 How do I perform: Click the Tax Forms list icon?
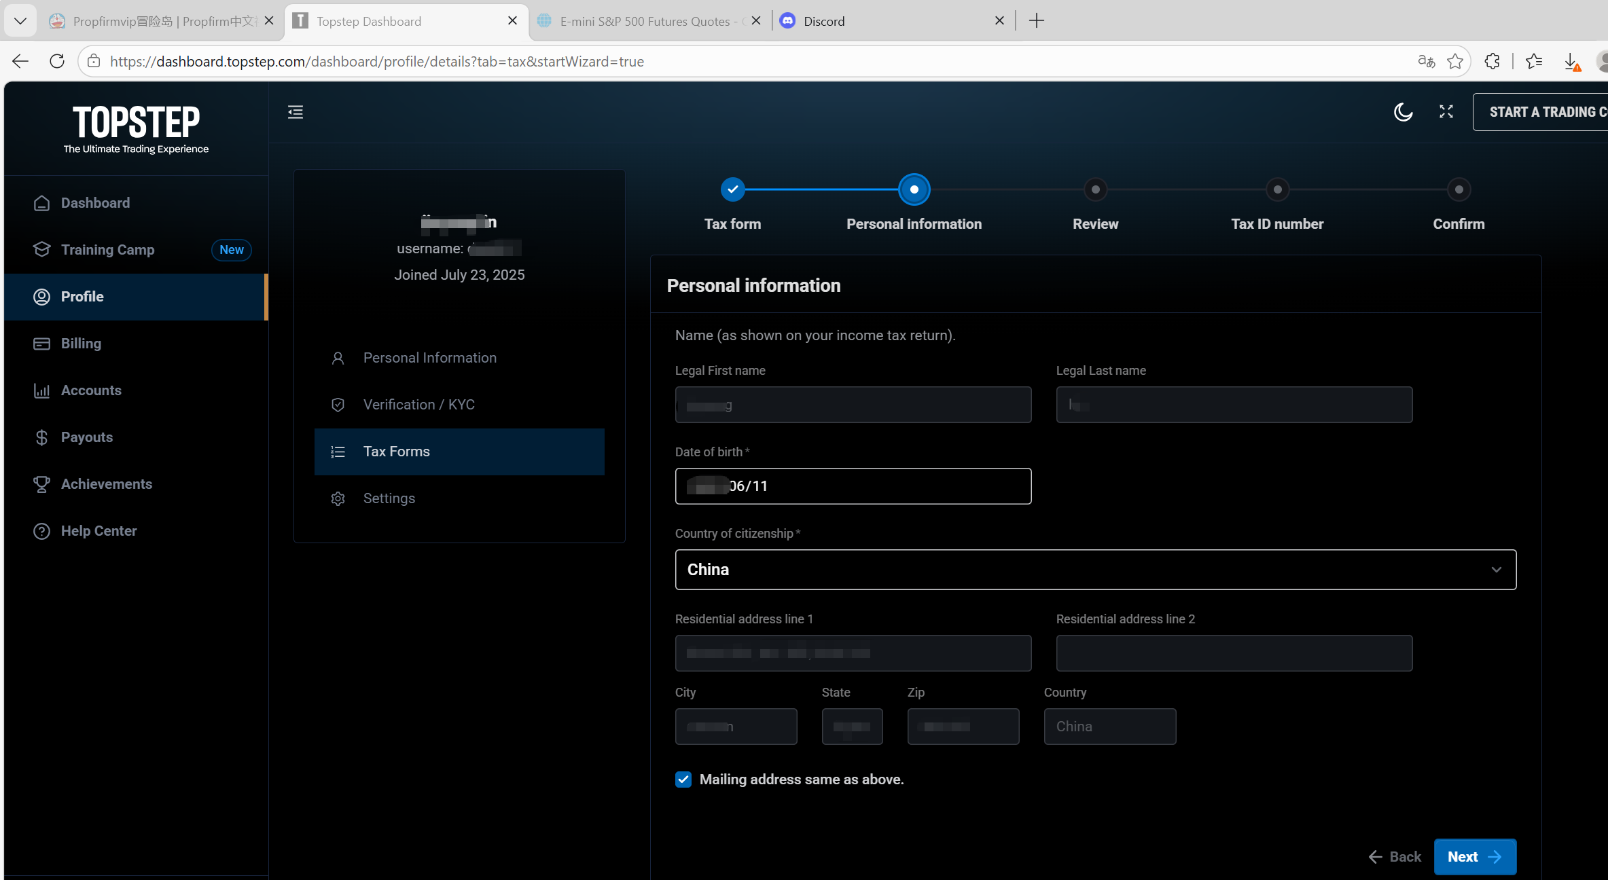click(338, 452)
